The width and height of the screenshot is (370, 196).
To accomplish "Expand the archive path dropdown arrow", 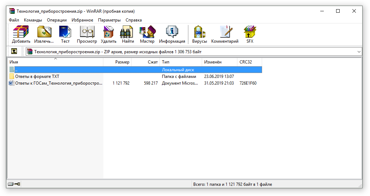I will pos(359,52).
